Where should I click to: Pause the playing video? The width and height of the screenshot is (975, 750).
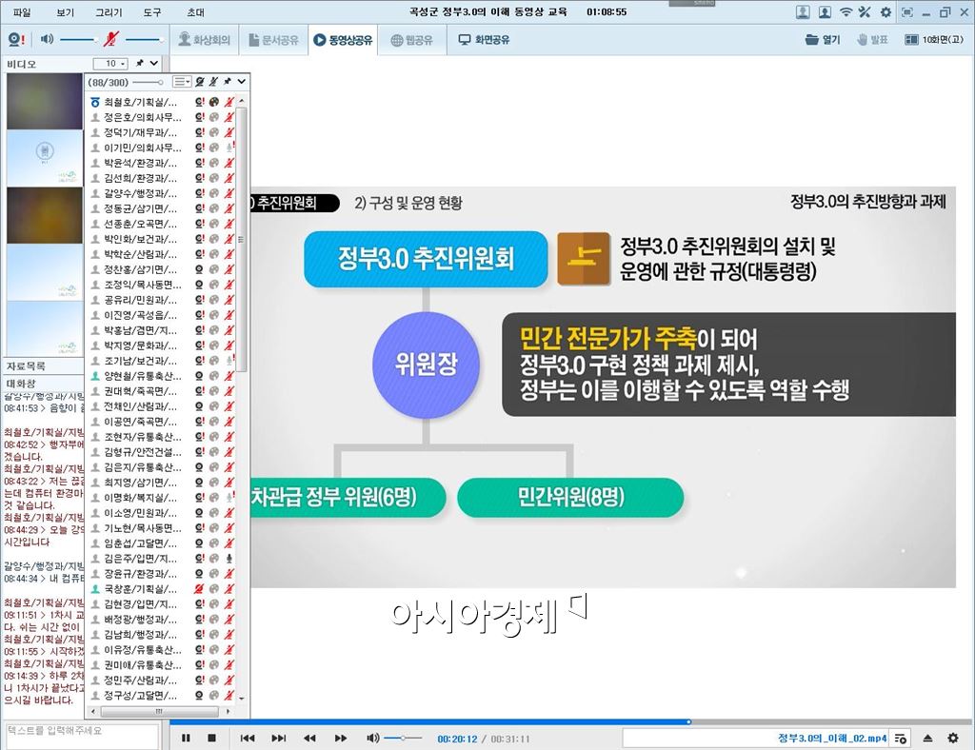coord(186,738)
